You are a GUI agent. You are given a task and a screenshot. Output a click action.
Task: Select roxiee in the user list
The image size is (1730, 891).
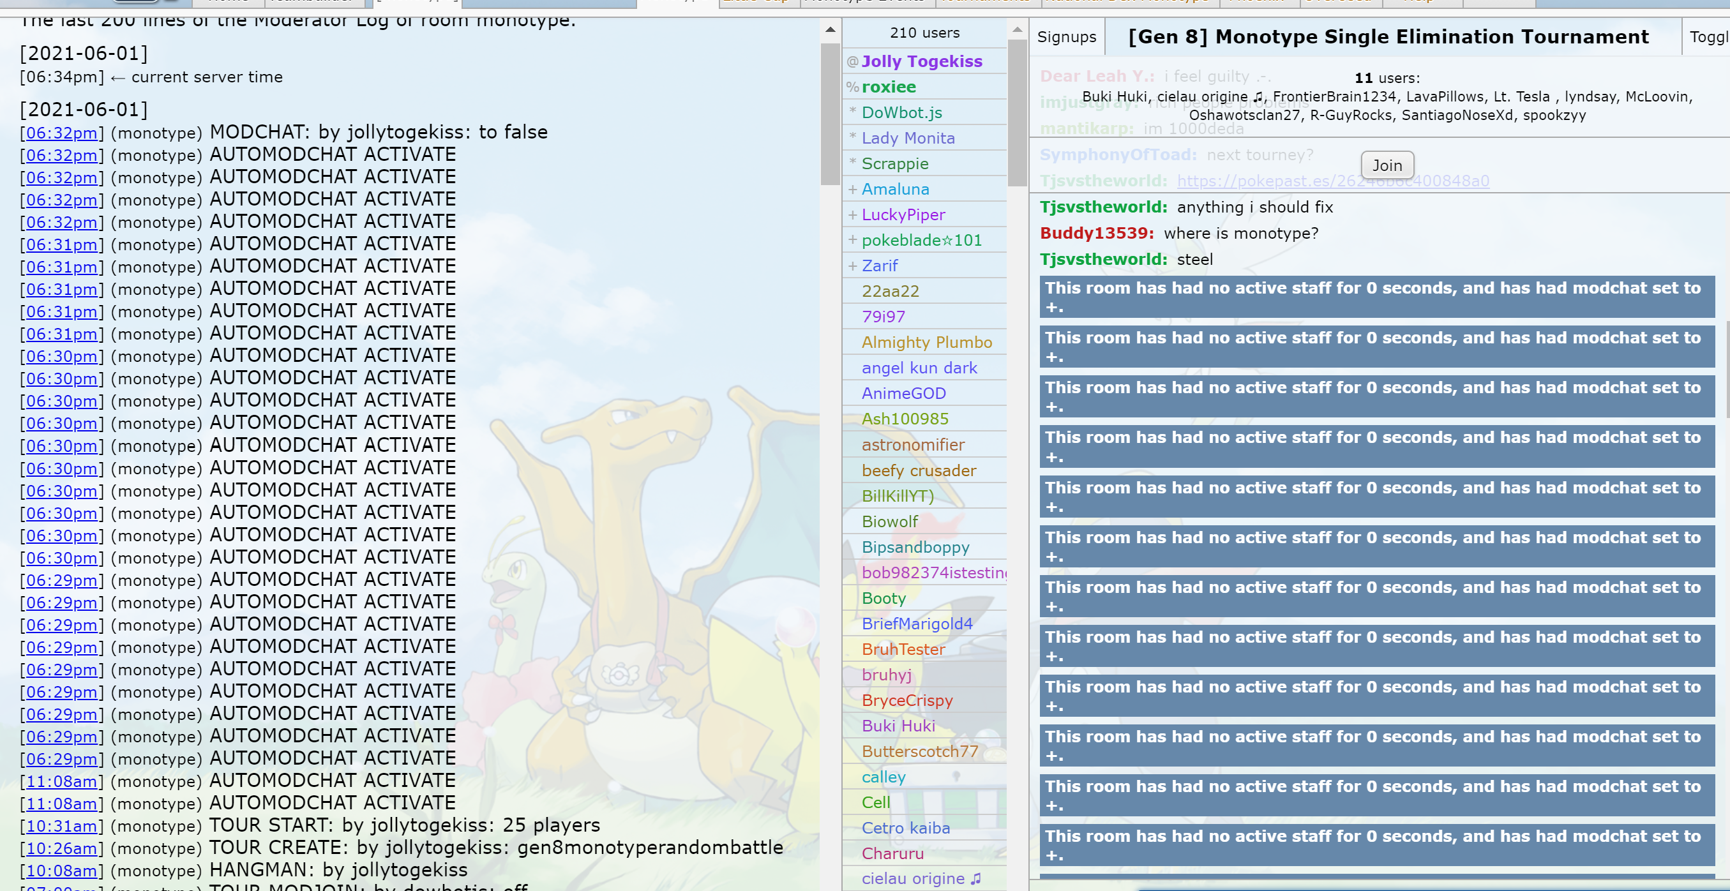pyautogui.click(x=888, y=87)
